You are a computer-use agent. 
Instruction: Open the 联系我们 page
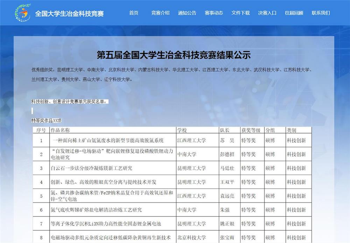[321, 13]
